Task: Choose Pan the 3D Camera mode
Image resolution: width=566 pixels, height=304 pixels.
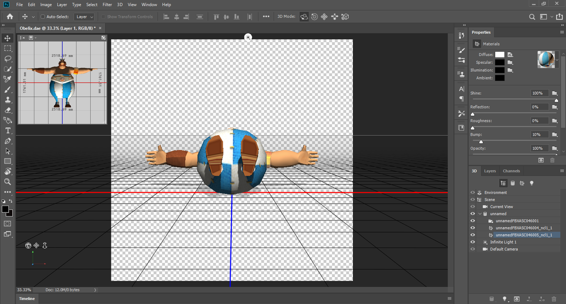Action: 324,17
